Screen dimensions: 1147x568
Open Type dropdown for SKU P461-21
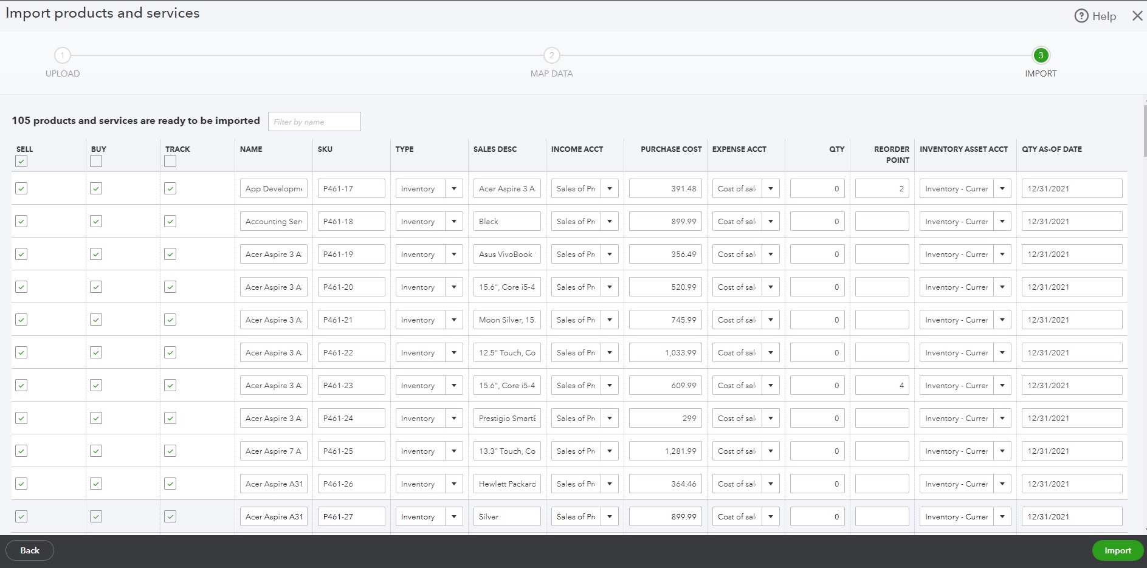pyautogui.click(x=454, y=320)
